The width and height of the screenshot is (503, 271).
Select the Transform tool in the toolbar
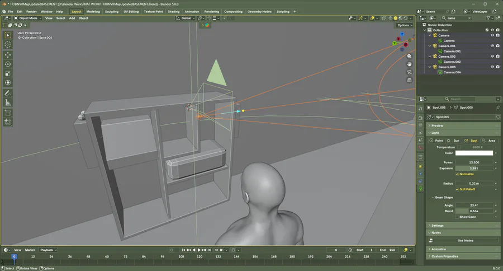click(x=8, y=83)
